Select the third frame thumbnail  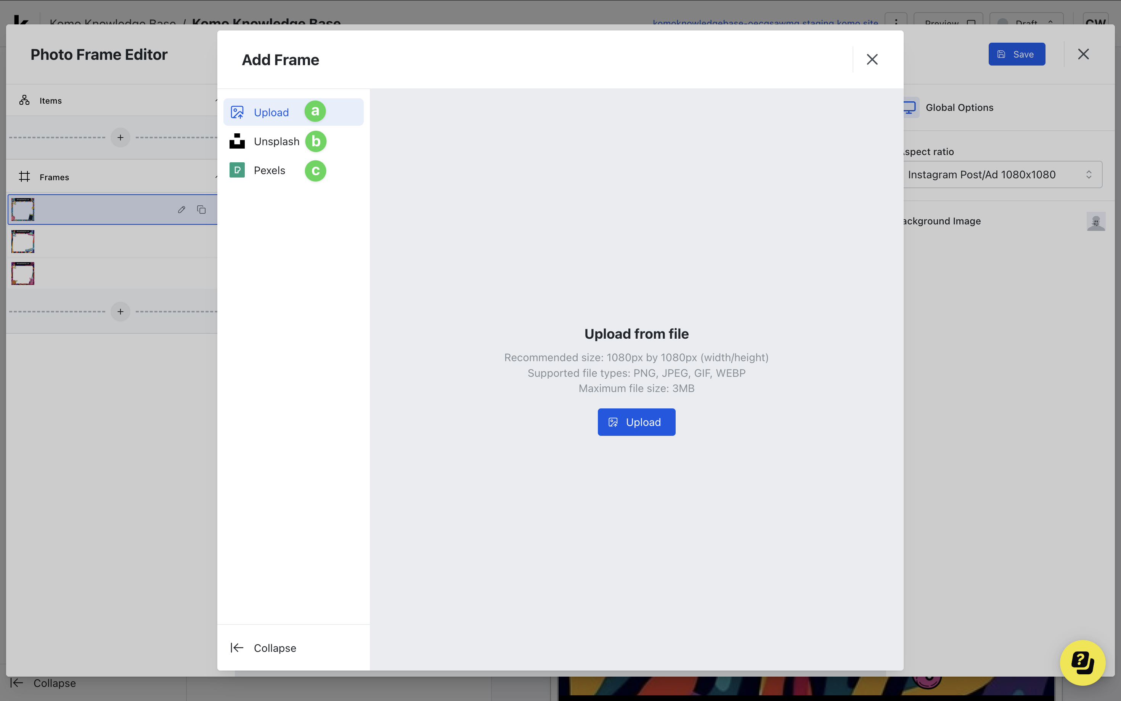(23, 274)
